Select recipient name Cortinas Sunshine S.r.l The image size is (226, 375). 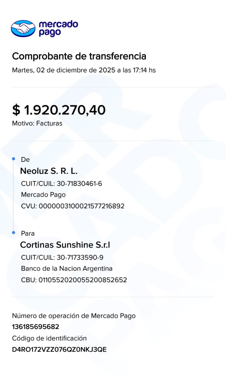click(65, 245)
